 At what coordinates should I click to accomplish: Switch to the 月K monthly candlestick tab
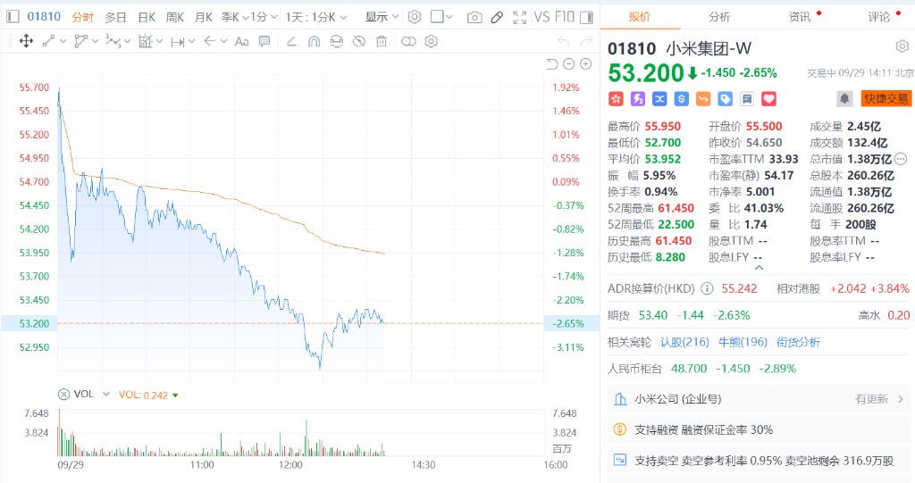click(x=203, y=18)
